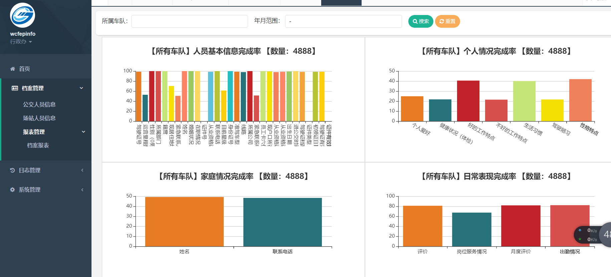Click the wcfepinfo username text
The width and height of the screenshot is (611, 277).
coord(23,34)
